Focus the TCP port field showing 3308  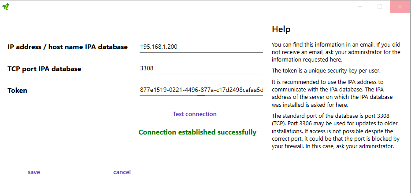point(201,69)
